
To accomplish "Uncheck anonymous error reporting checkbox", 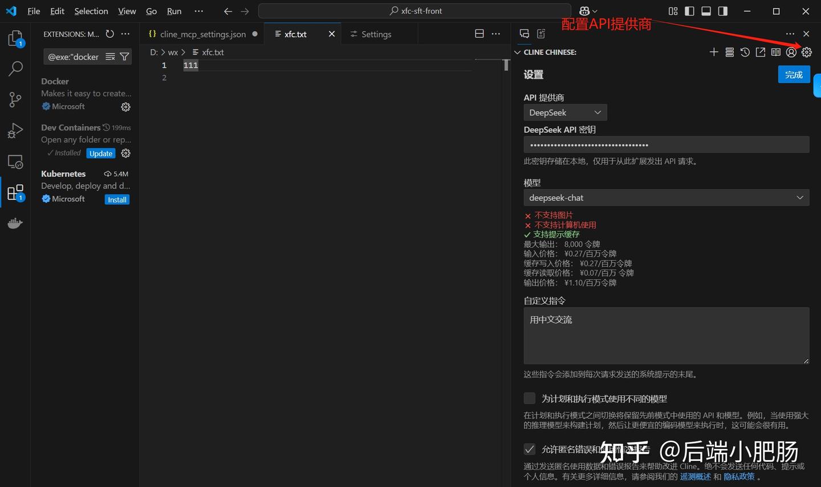I will click(x=530, y=449).
